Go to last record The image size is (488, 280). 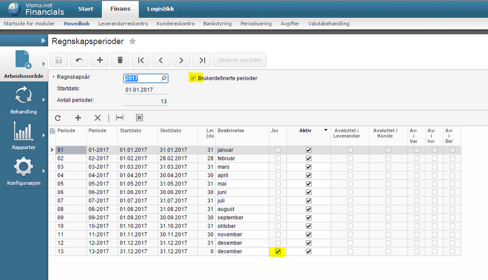pos(202,60)
